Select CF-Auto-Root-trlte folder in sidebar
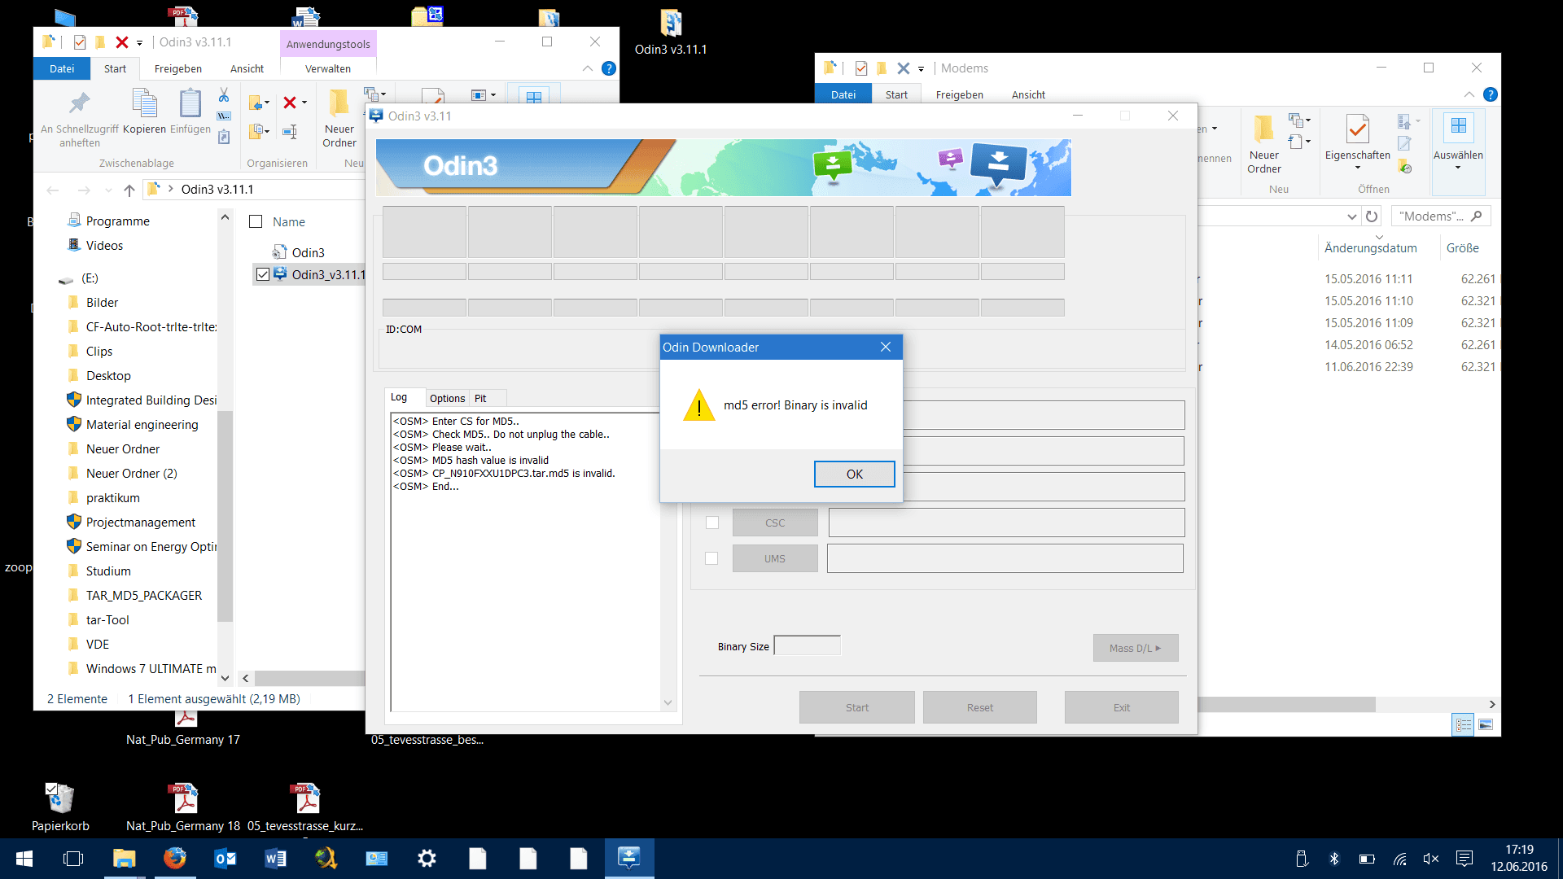 pyautogui.click(x=151, y=327)
